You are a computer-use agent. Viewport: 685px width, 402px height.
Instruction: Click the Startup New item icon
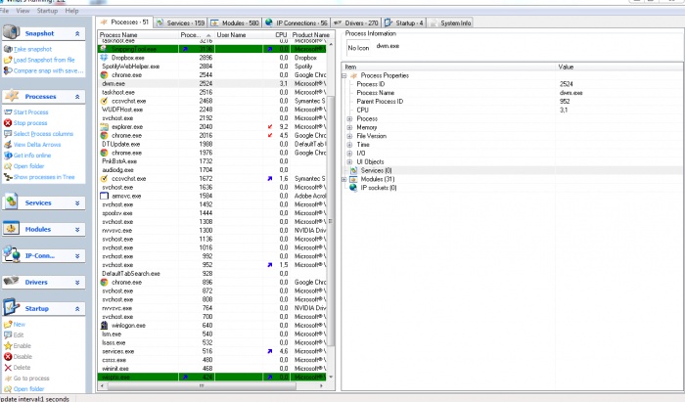tap(8, 325)
